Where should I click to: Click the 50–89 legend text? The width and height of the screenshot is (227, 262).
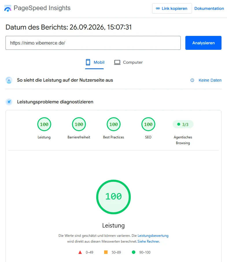116,252
